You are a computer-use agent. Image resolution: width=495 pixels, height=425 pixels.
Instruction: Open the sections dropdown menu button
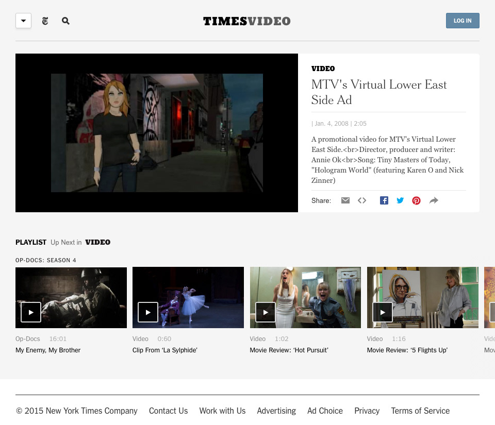[x=23, y=21]
